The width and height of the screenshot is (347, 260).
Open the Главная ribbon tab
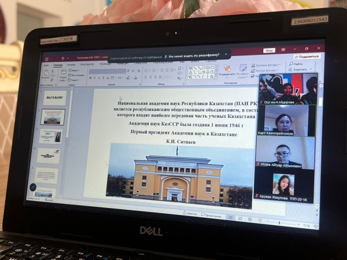point(58,65)
